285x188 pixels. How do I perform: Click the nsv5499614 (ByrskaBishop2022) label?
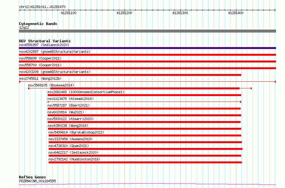[76, 132]
